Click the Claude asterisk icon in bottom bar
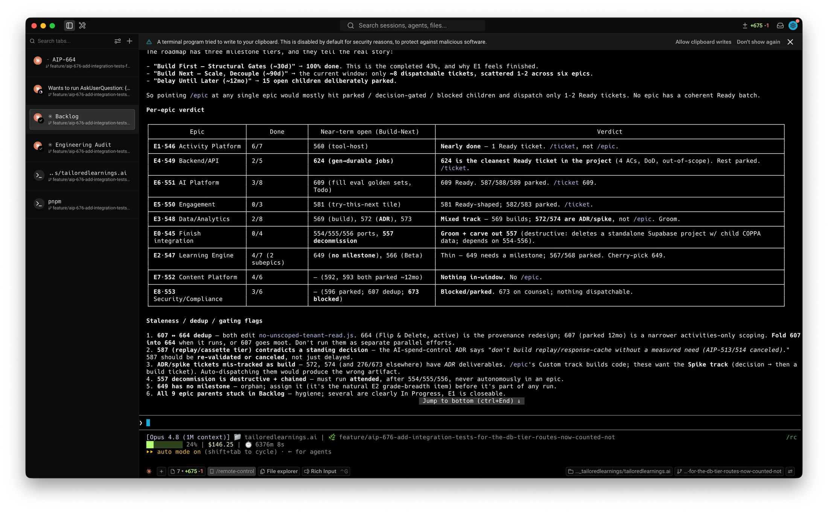The width and height of the screenshot is (828, 512). click(x=149, y=471)
